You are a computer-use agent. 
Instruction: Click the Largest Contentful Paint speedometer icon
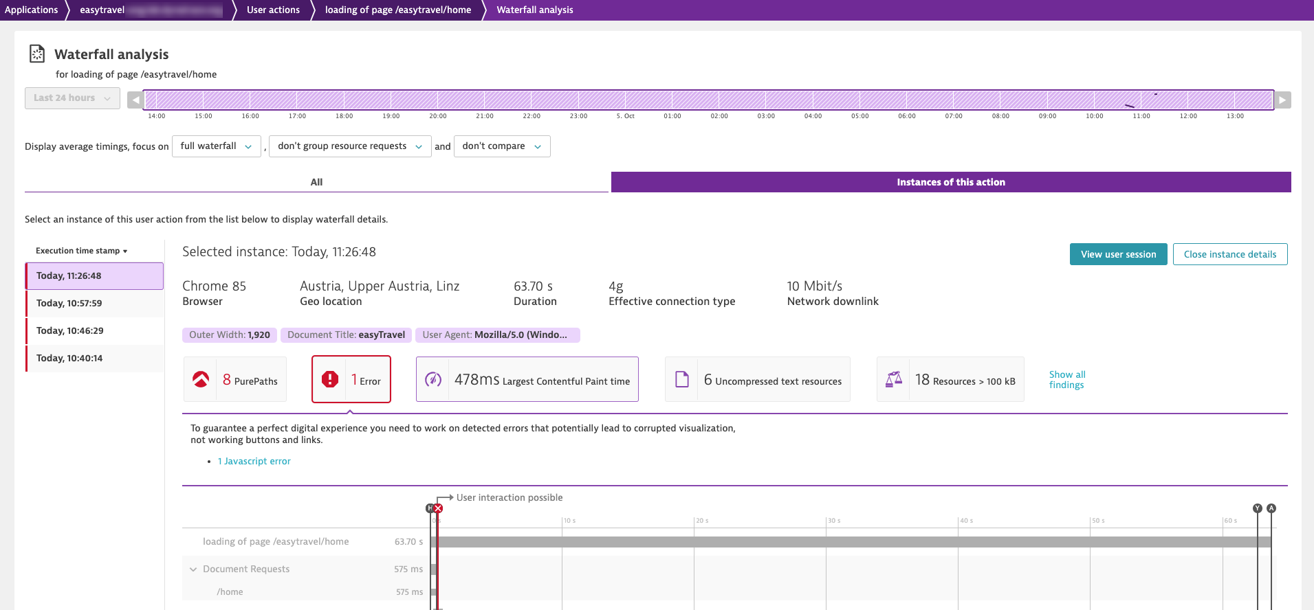(x=433, y=379)
